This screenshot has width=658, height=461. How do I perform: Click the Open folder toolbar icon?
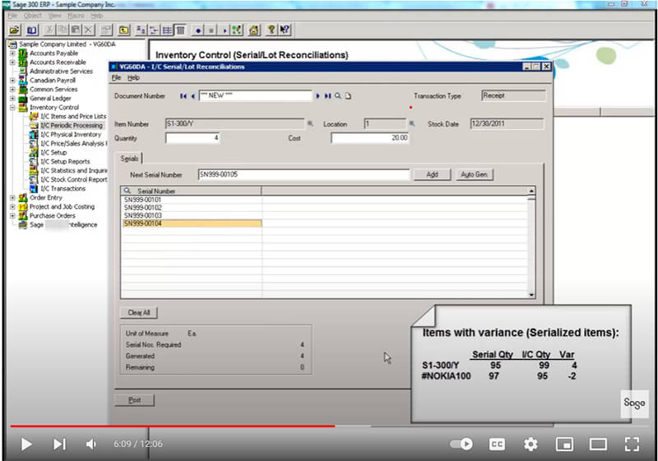point(15,30)
